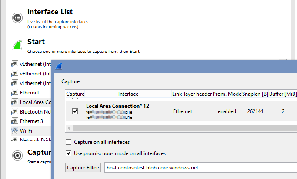Viewport: 297px width, 179px height.
Task: Toggle Use promiscuous mode on all interfaces
Action: point(69,153)
